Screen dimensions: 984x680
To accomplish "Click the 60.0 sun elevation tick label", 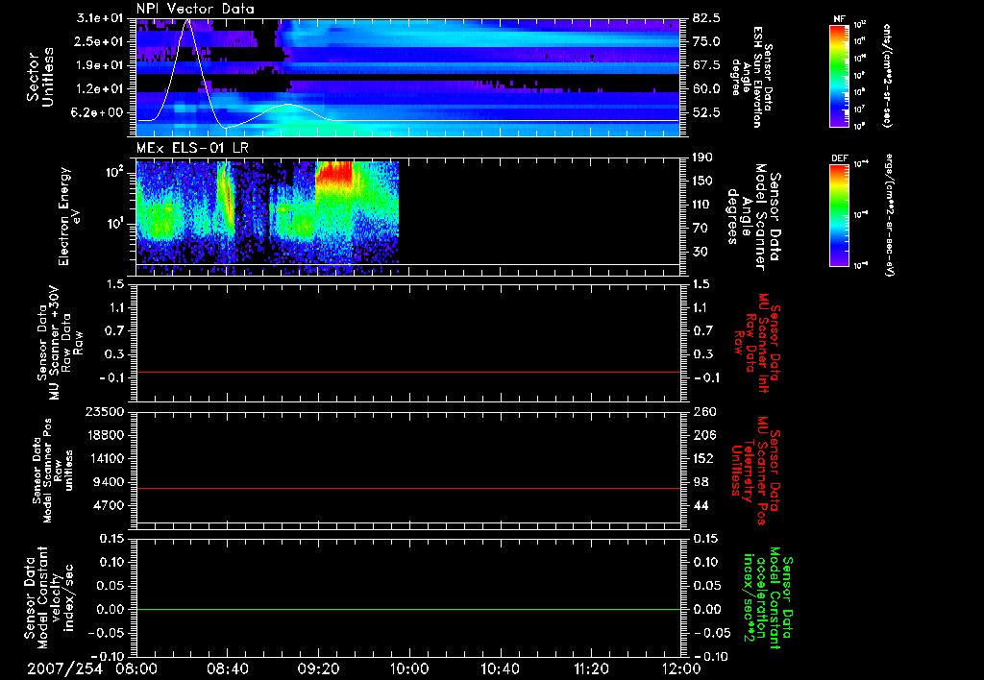I will (706, 89).
